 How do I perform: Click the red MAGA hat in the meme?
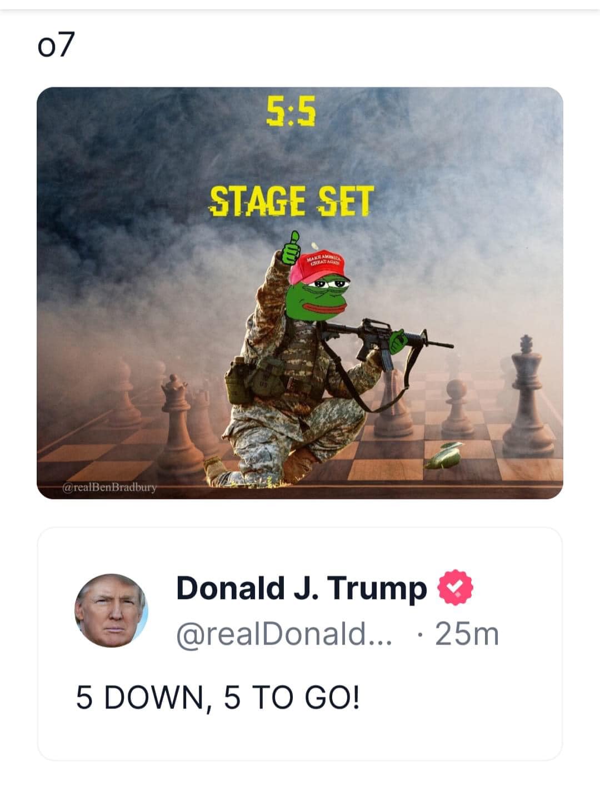click(318, 267)
